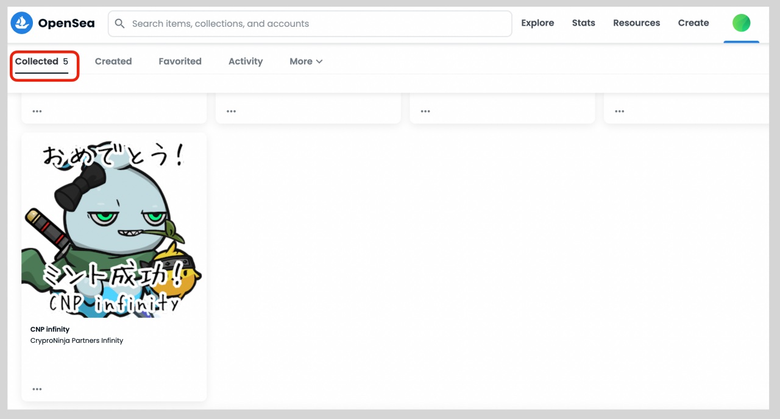780x419 pixels.
Task: Click the magnifier search icon
Action: tap(120, 24)
